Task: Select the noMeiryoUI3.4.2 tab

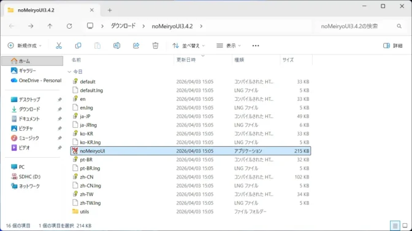Action: pos(52,10)
